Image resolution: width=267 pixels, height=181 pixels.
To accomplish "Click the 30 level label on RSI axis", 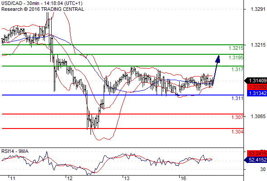I will 263,169.
